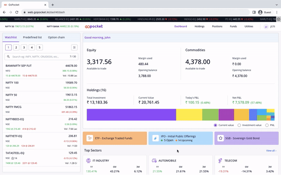
Task: Click the IPO Initial Public Offerings icon
Action: tap(155, 138)
